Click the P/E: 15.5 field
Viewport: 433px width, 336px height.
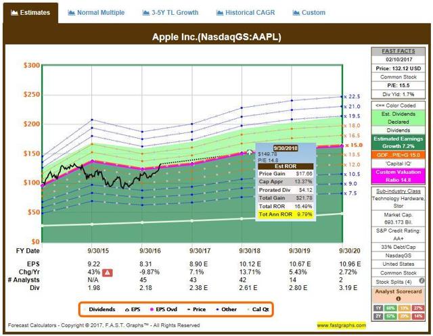point(398,85)
